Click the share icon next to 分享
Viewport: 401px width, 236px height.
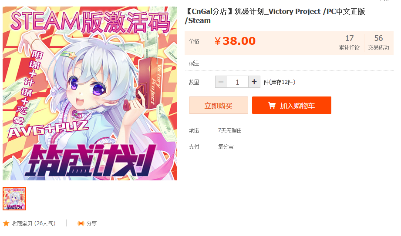coord(81,223)
